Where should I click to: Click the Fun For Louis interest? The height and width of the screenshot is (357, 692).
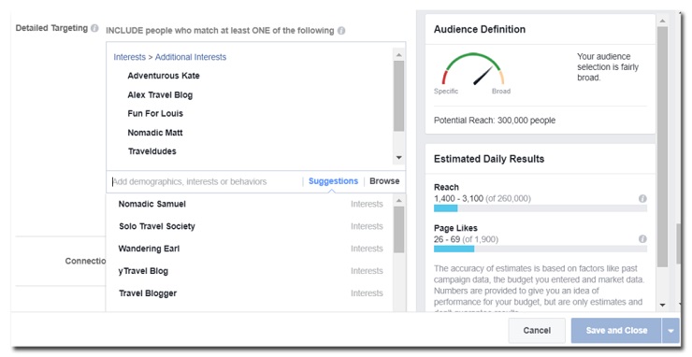(x=155, y=113)
